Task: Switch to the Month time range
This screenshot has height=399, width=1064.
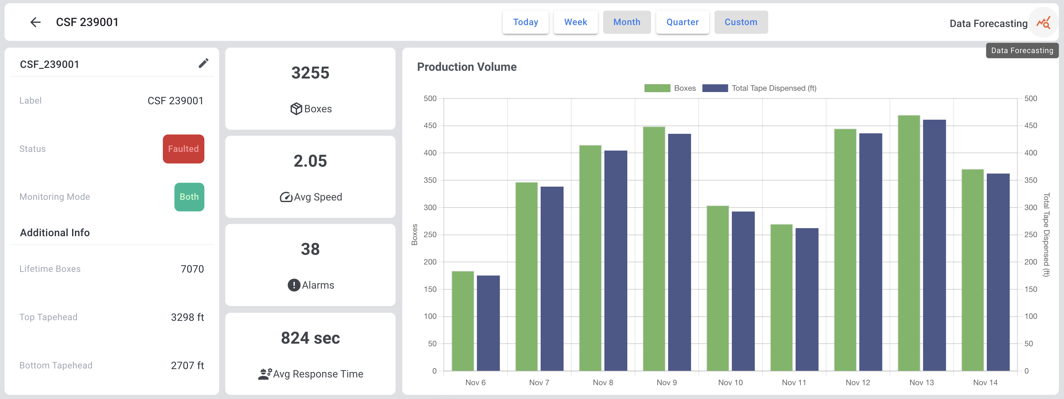Action: point(627,22)
